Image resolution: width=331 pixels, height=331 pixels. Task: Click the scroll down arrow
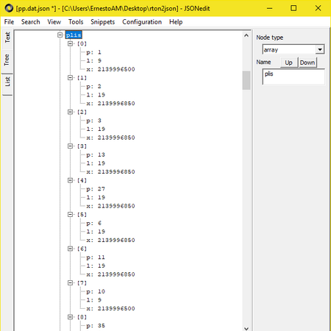246,328
